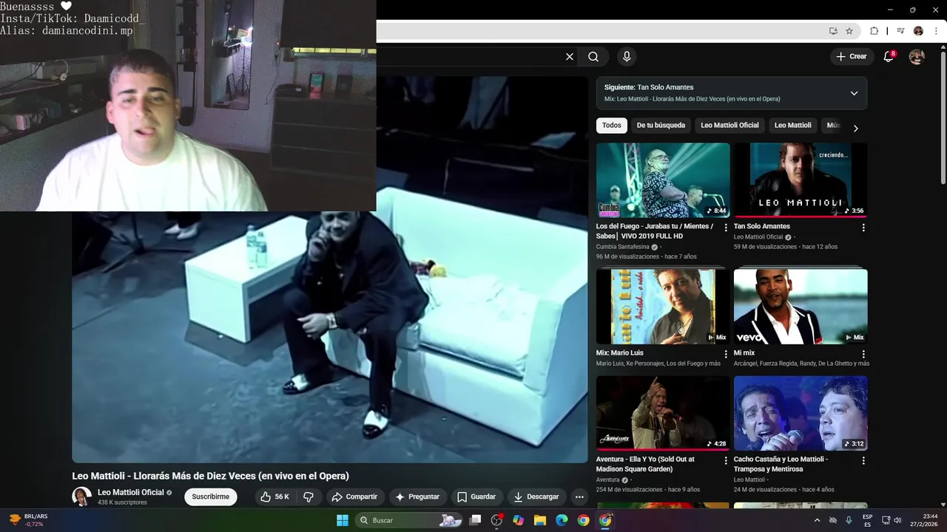Start voice search with microphone icon

[x=627, y=57]
